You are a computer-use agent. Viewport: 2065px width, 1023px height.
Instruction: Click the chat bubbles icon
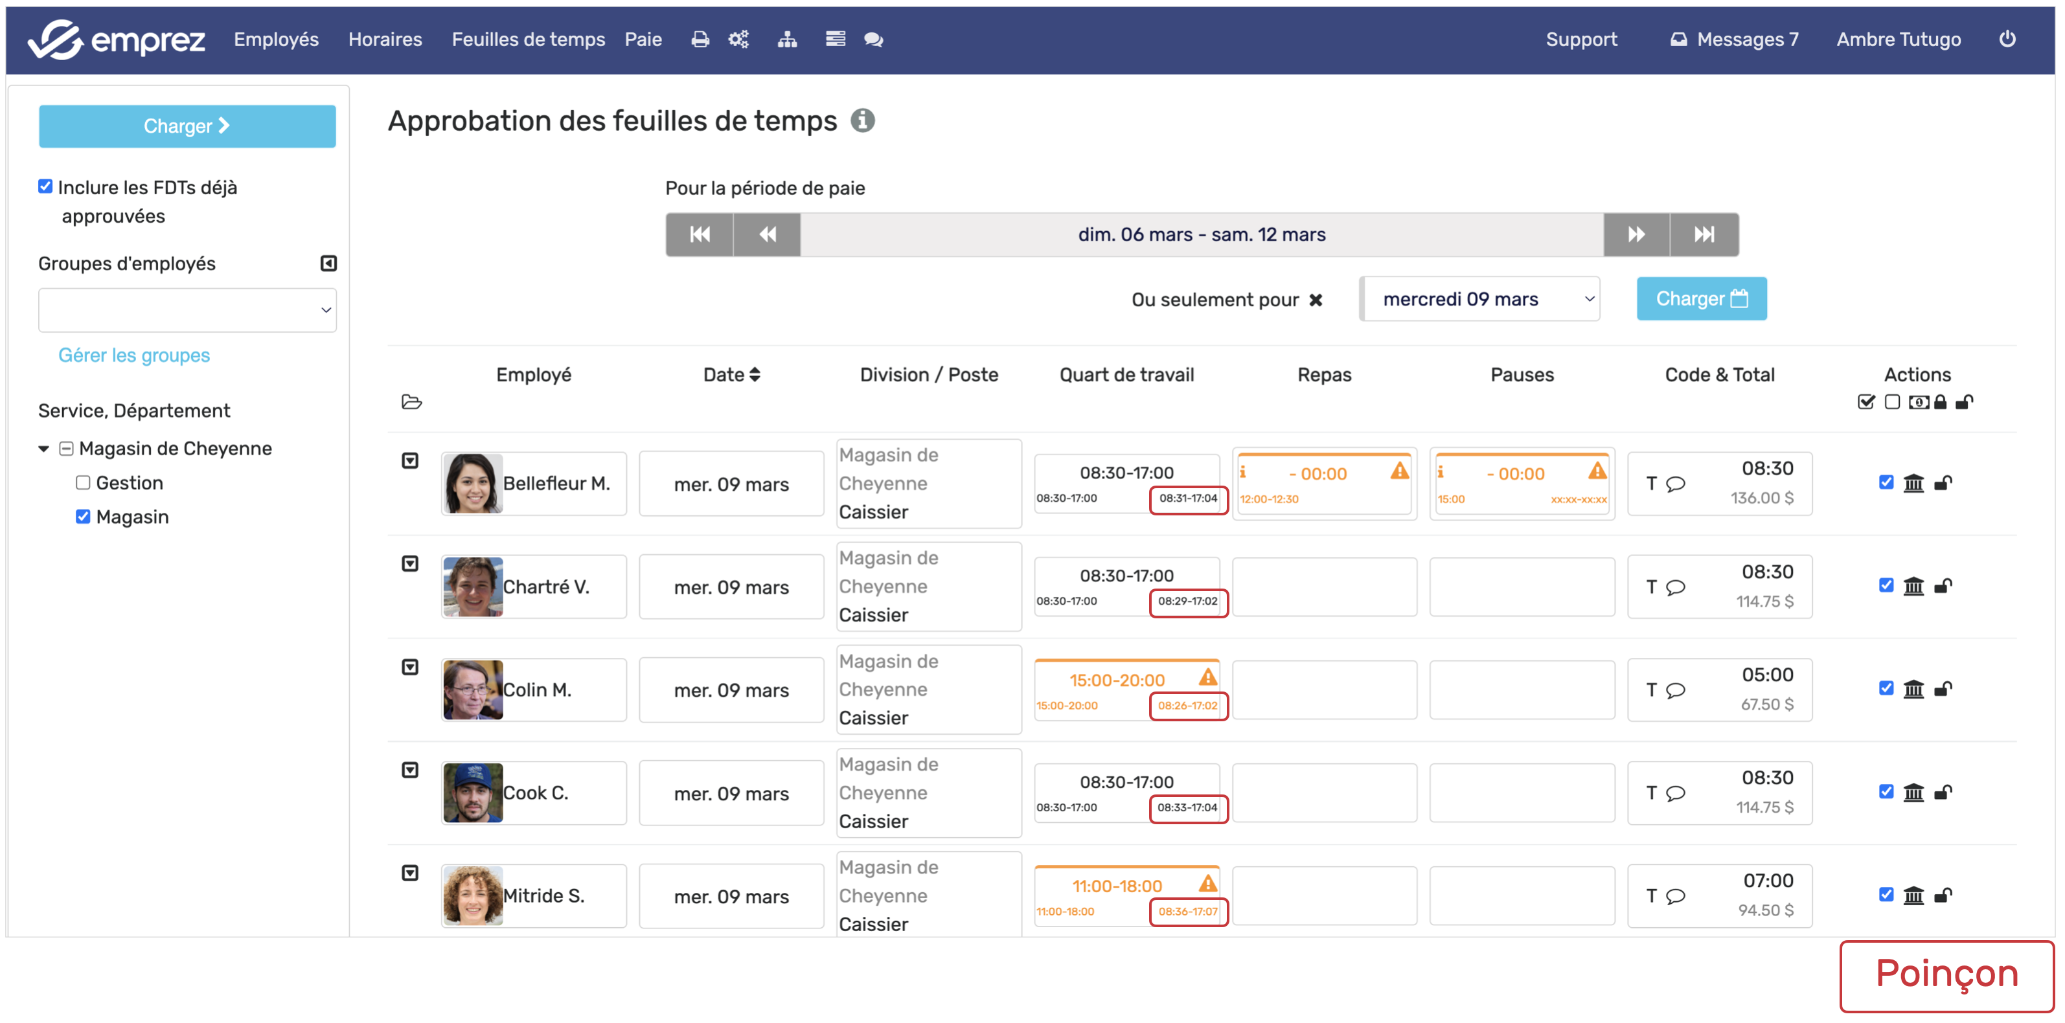point(873,39)
